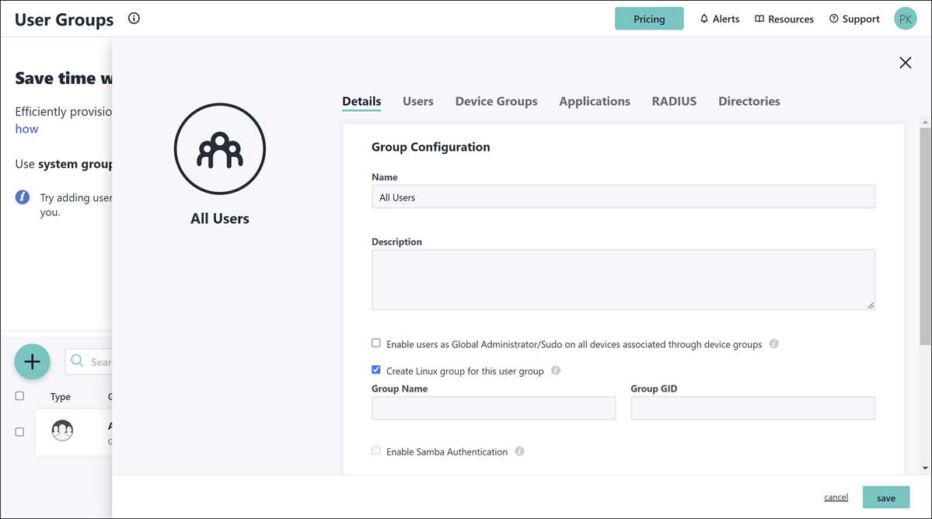The image size is (932, 519).
Task: Click the plus icon to add a user group
Action: click(32, 361)
